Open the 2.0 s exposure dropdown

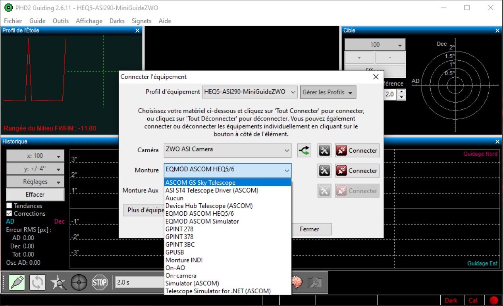tap(139, 282)
